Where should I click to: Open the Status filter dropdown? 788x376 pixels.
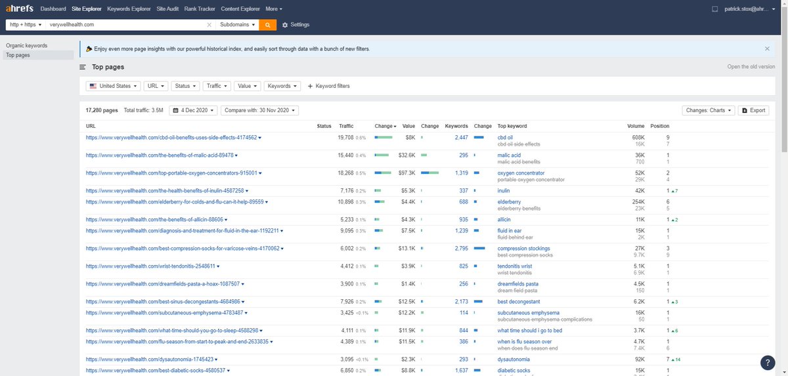tap(185, 86)
